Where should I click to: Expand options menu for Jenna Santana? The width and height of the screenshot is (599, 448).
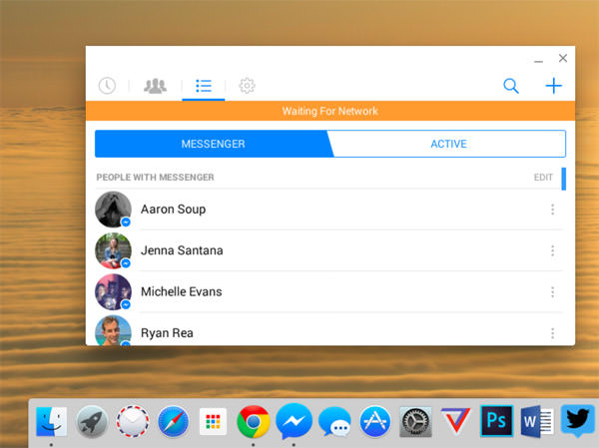[552, 250]
